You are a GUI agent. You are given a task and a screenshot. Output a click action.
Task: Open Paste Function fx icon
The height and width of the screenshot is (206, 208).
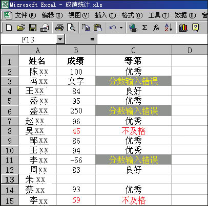156,28
